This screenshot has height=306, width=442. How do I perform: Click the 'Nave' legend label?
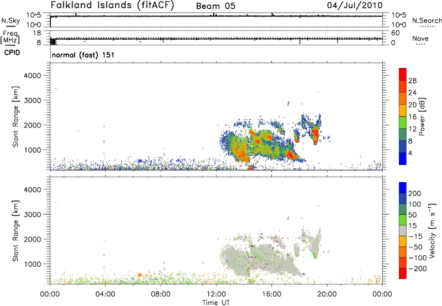420,38
